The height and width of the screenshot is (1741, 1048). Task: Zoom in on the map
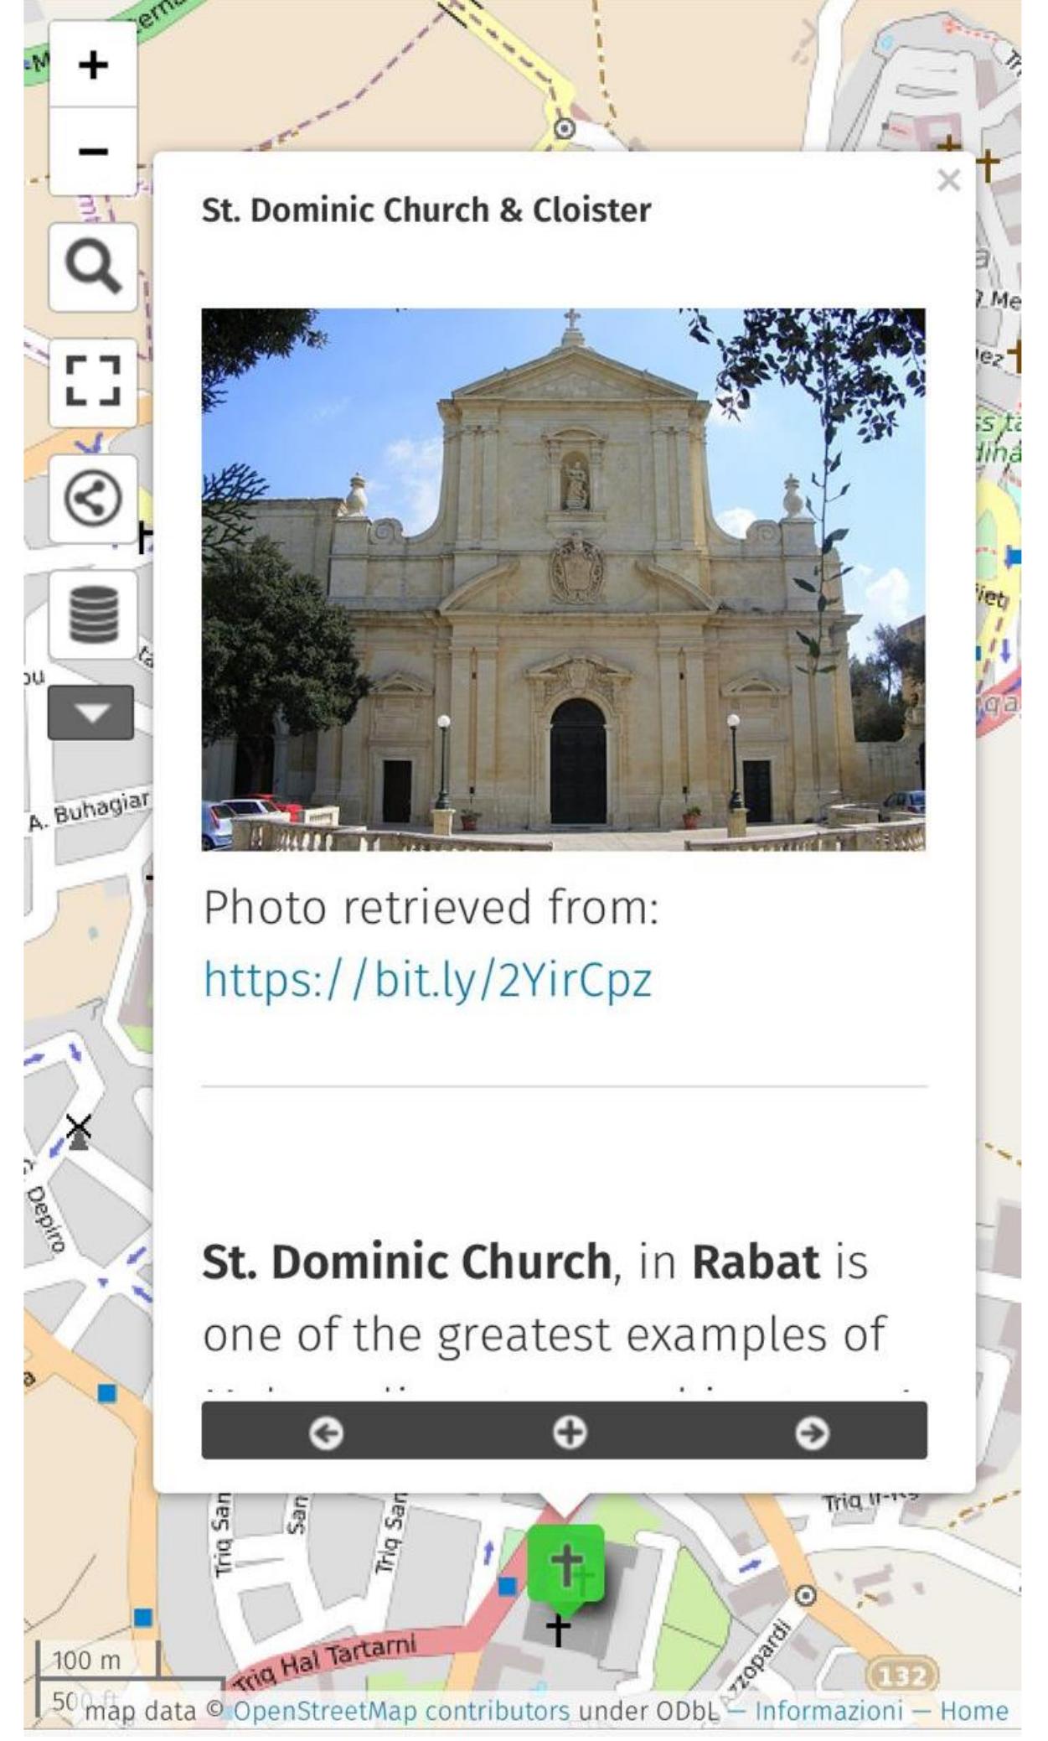point(92,65)
